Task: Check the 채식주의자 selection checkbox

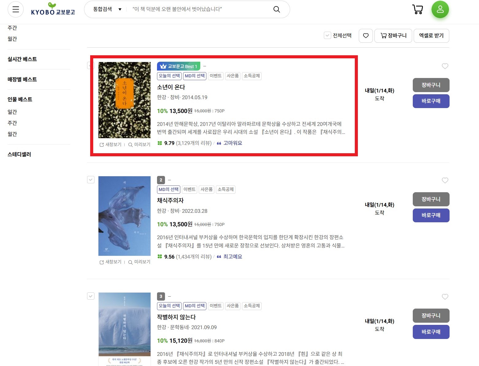Action: click(91, 180)
